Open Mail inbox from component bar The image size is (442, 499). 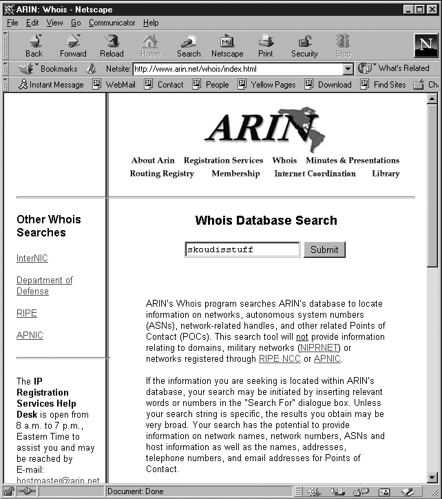337,492
